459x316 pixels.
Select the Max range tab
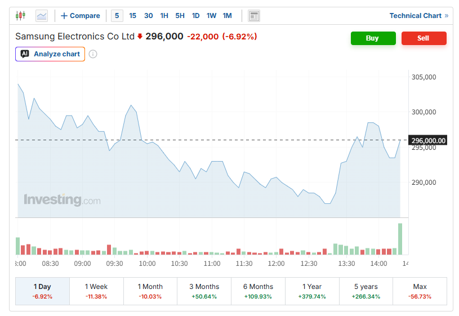[x=420, y=291]
